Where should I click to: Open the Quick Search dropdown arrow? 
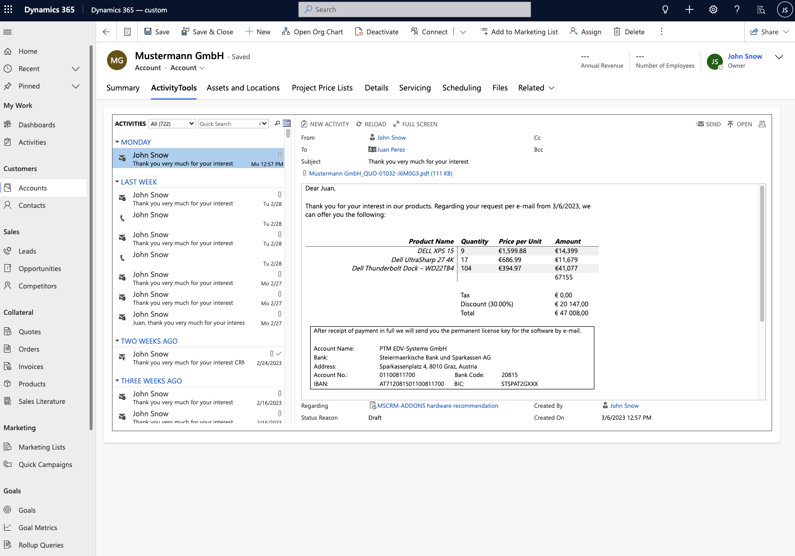coord(263,124)
